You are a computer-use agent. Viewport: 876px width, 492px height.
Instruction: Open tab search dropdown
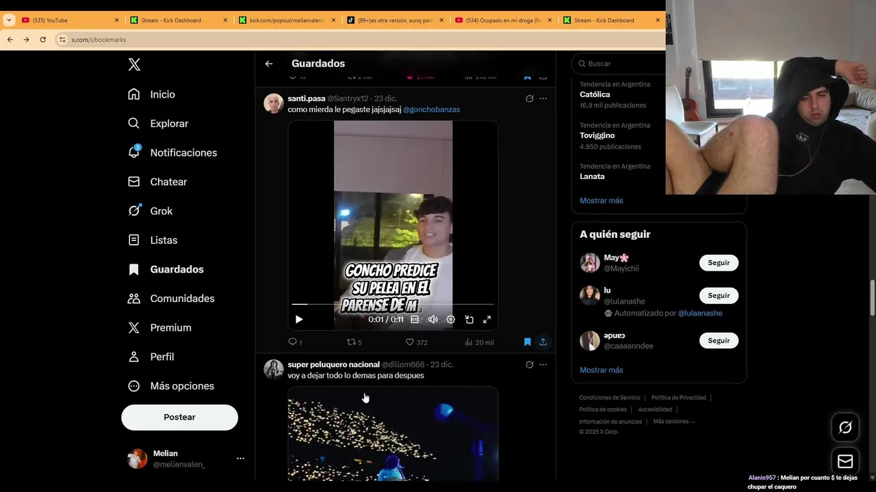[x=8, y=20]
